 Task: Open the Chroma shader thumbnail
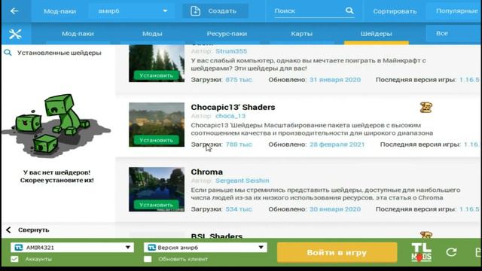157,189
